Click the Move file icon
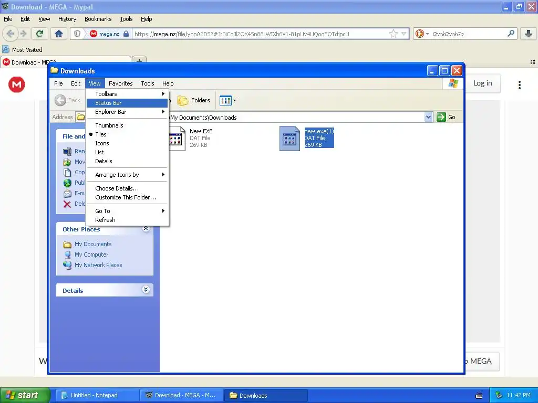Image resolution: width=538 pixels, height=403 pixels. pos(67,162)
